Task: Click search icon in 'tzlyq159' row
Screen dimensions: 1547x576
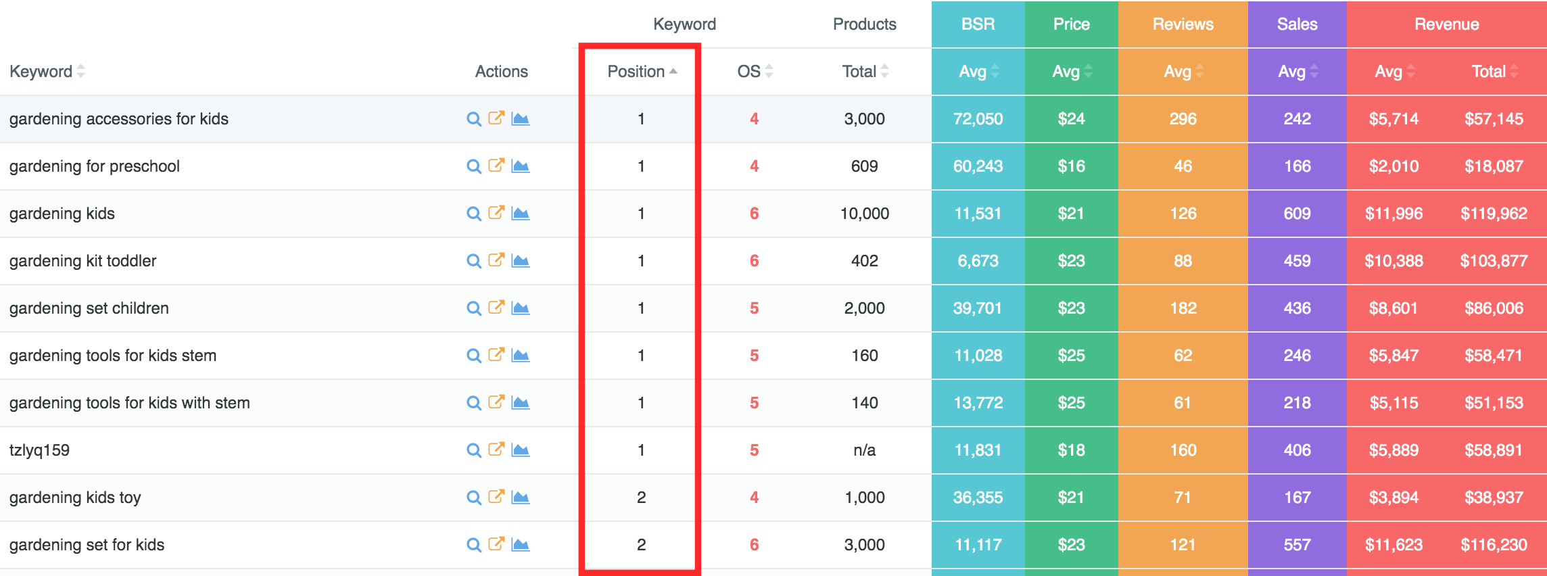Action: pos(474,450)
